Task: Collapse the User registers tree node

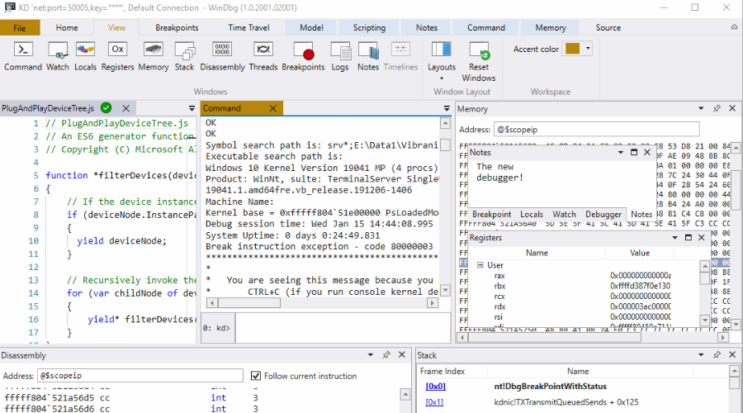Action: pyautogui.click(x=480, y=265)
